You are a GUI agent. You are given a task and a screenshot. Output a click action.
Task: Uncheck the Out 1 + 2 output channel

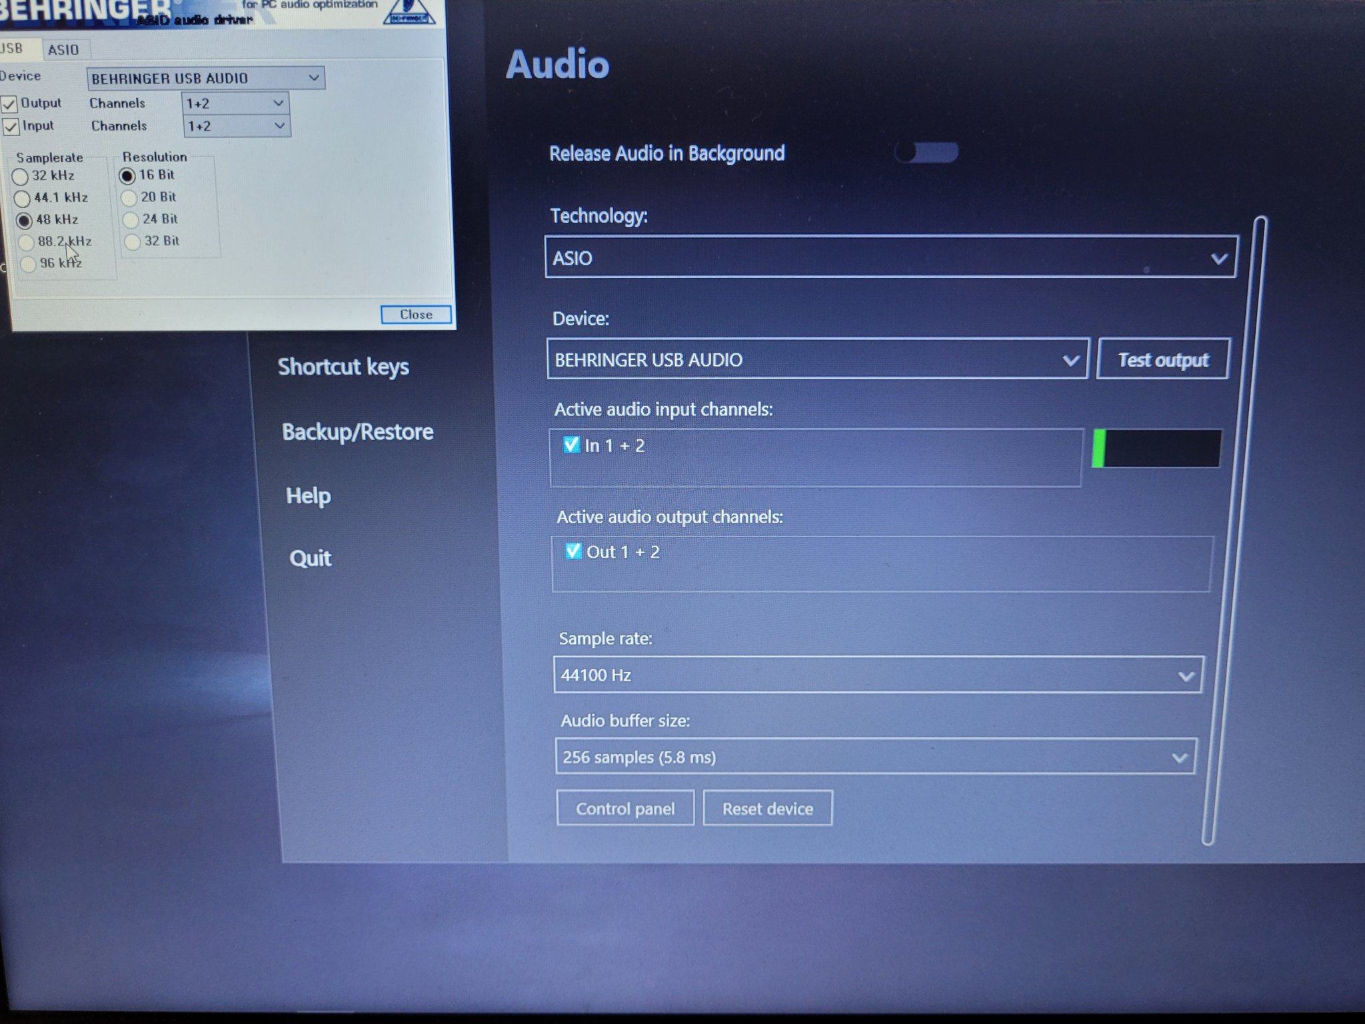[x=573, y=551]
